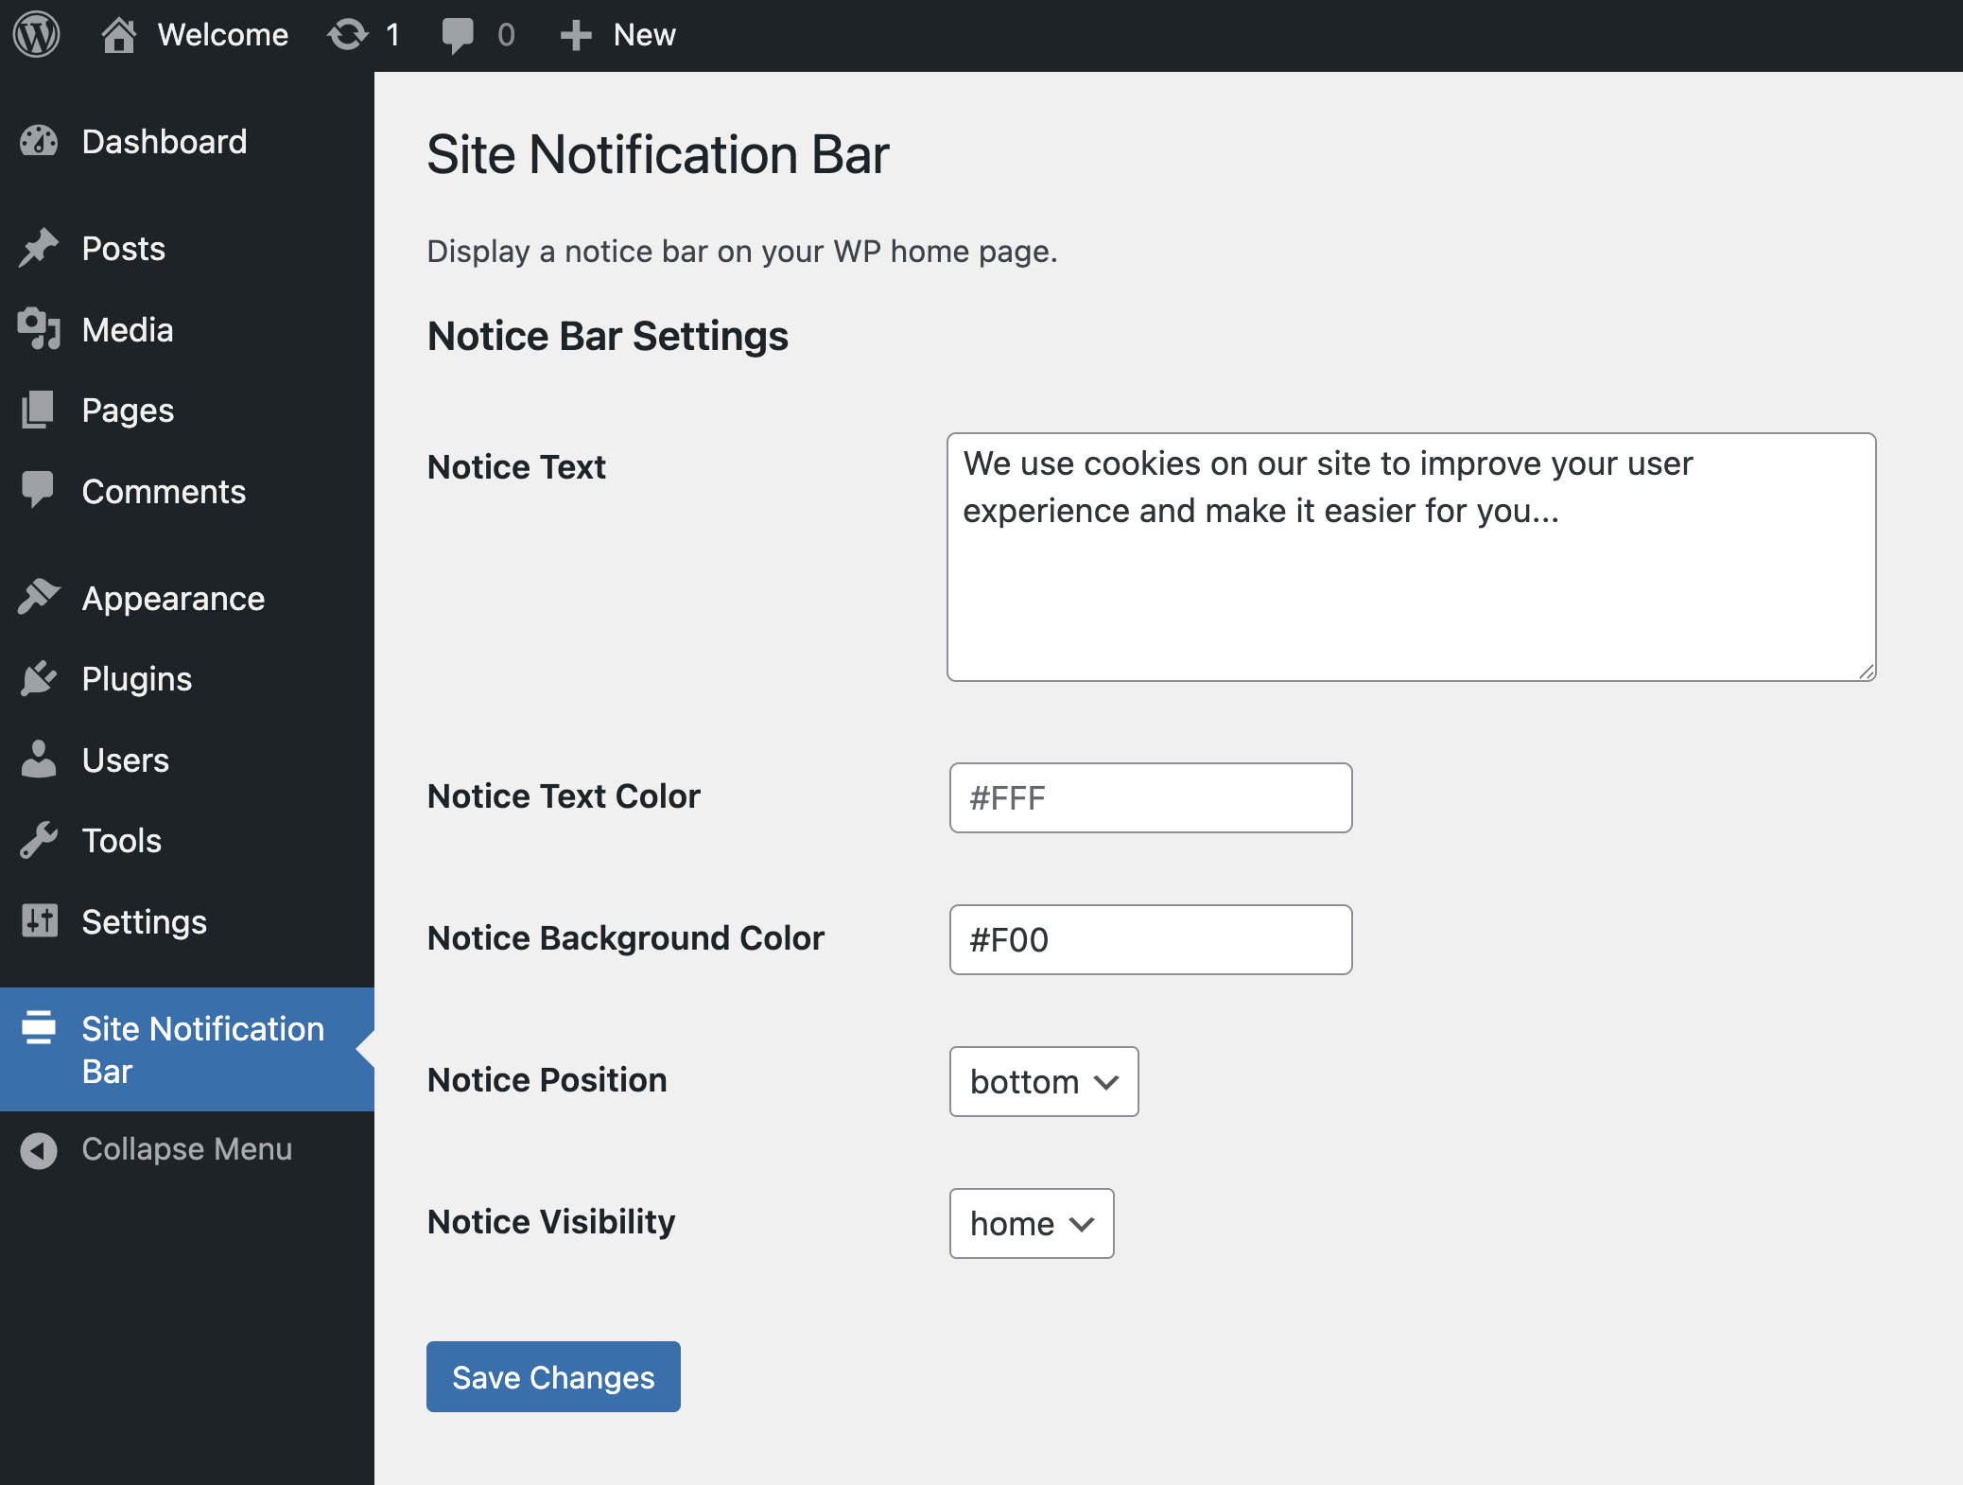Click the WordPress logo icon
The height and width of the screenshot is (1485, 1963).
pyautogui.click(x=37, y=35)
